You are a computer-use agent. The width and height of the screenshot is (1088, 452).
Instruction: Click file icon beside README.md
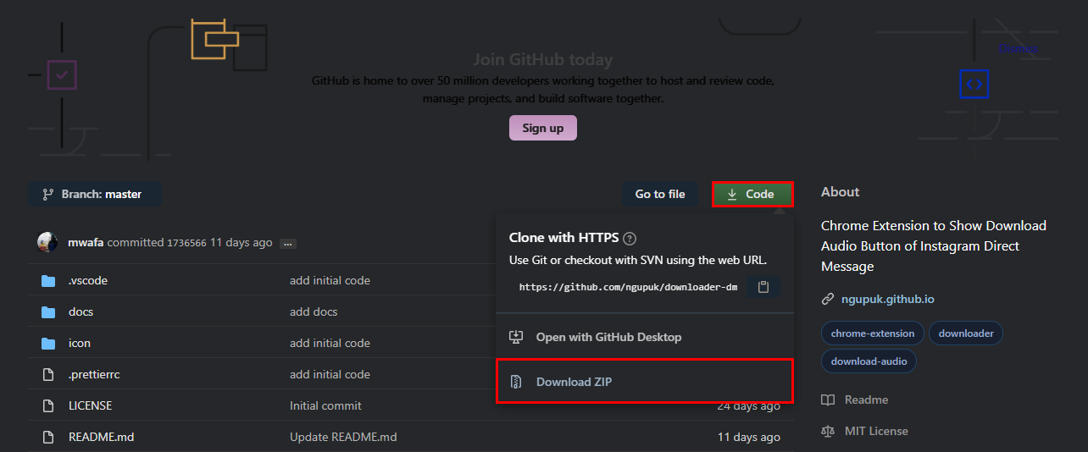[x=48, y=437]
